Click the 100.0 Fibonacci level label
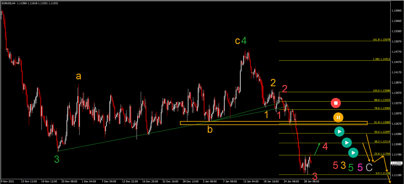The height and width of the screenshot is (184, 404). click(x=382, y=90)
